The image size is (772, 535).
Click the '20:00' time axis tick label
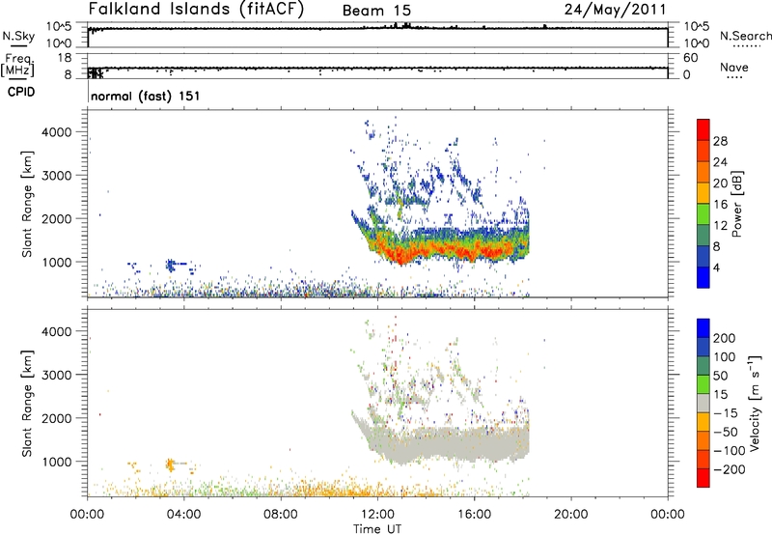[x=571, y=515]
